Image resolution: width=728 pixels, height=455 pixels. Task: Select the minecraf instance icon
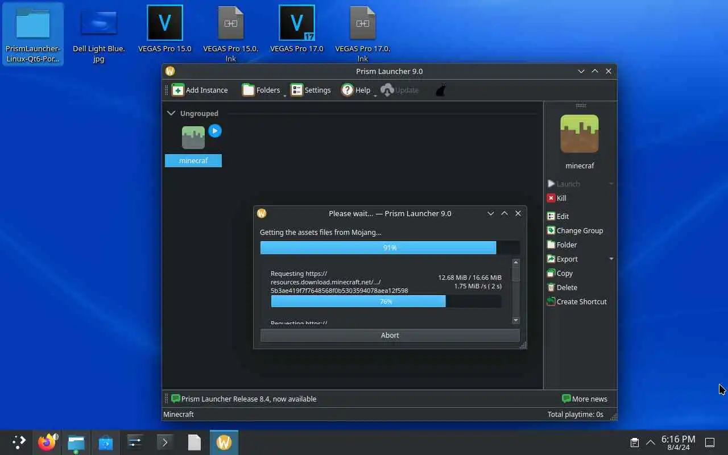(x=193, y=138)
